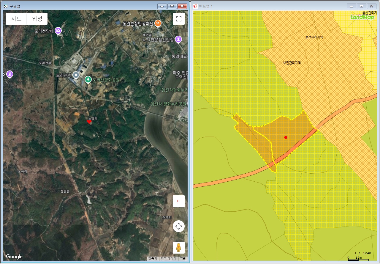Click the 통일촌장단콩마을 restaurant marker

[x=158, y=23]
